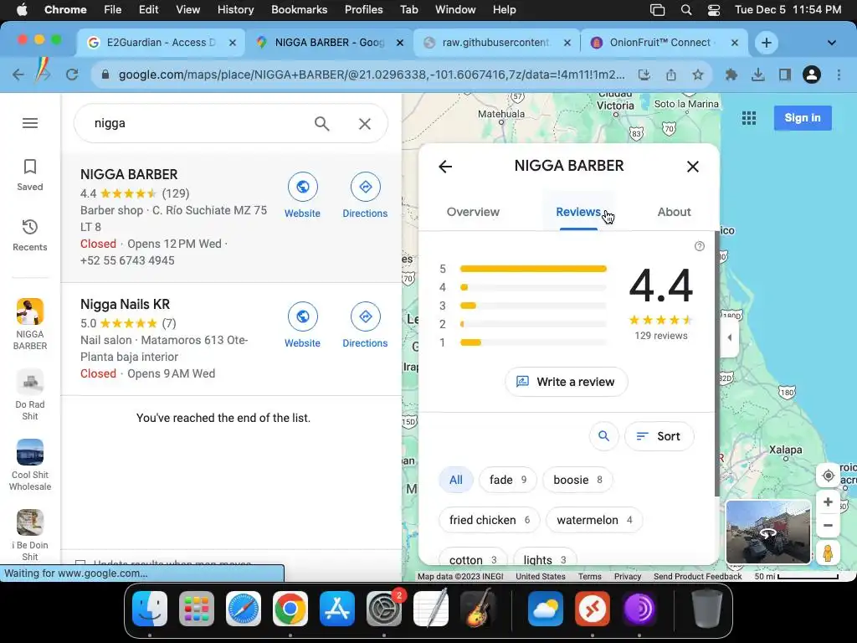857x643 pixels.
Task: Open Safari from the Dock
Action: [244, 608]
